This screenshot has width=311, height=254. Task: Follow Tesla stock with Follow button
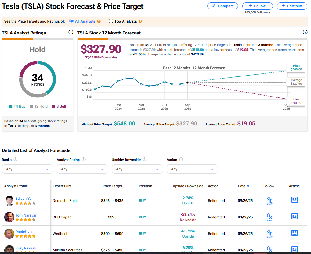click(x=257, y=6)
